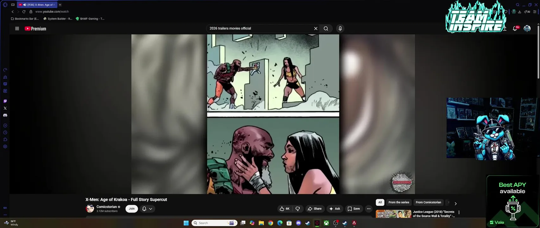This screenshot has width=540, height=228.
Task: Share the X-Men Age of Krakoa video
Action: [x=315, y=209]
